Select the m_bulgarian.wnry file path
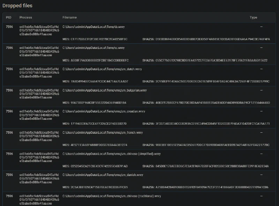This screenshot has height=206, width=279. [105, 90]
